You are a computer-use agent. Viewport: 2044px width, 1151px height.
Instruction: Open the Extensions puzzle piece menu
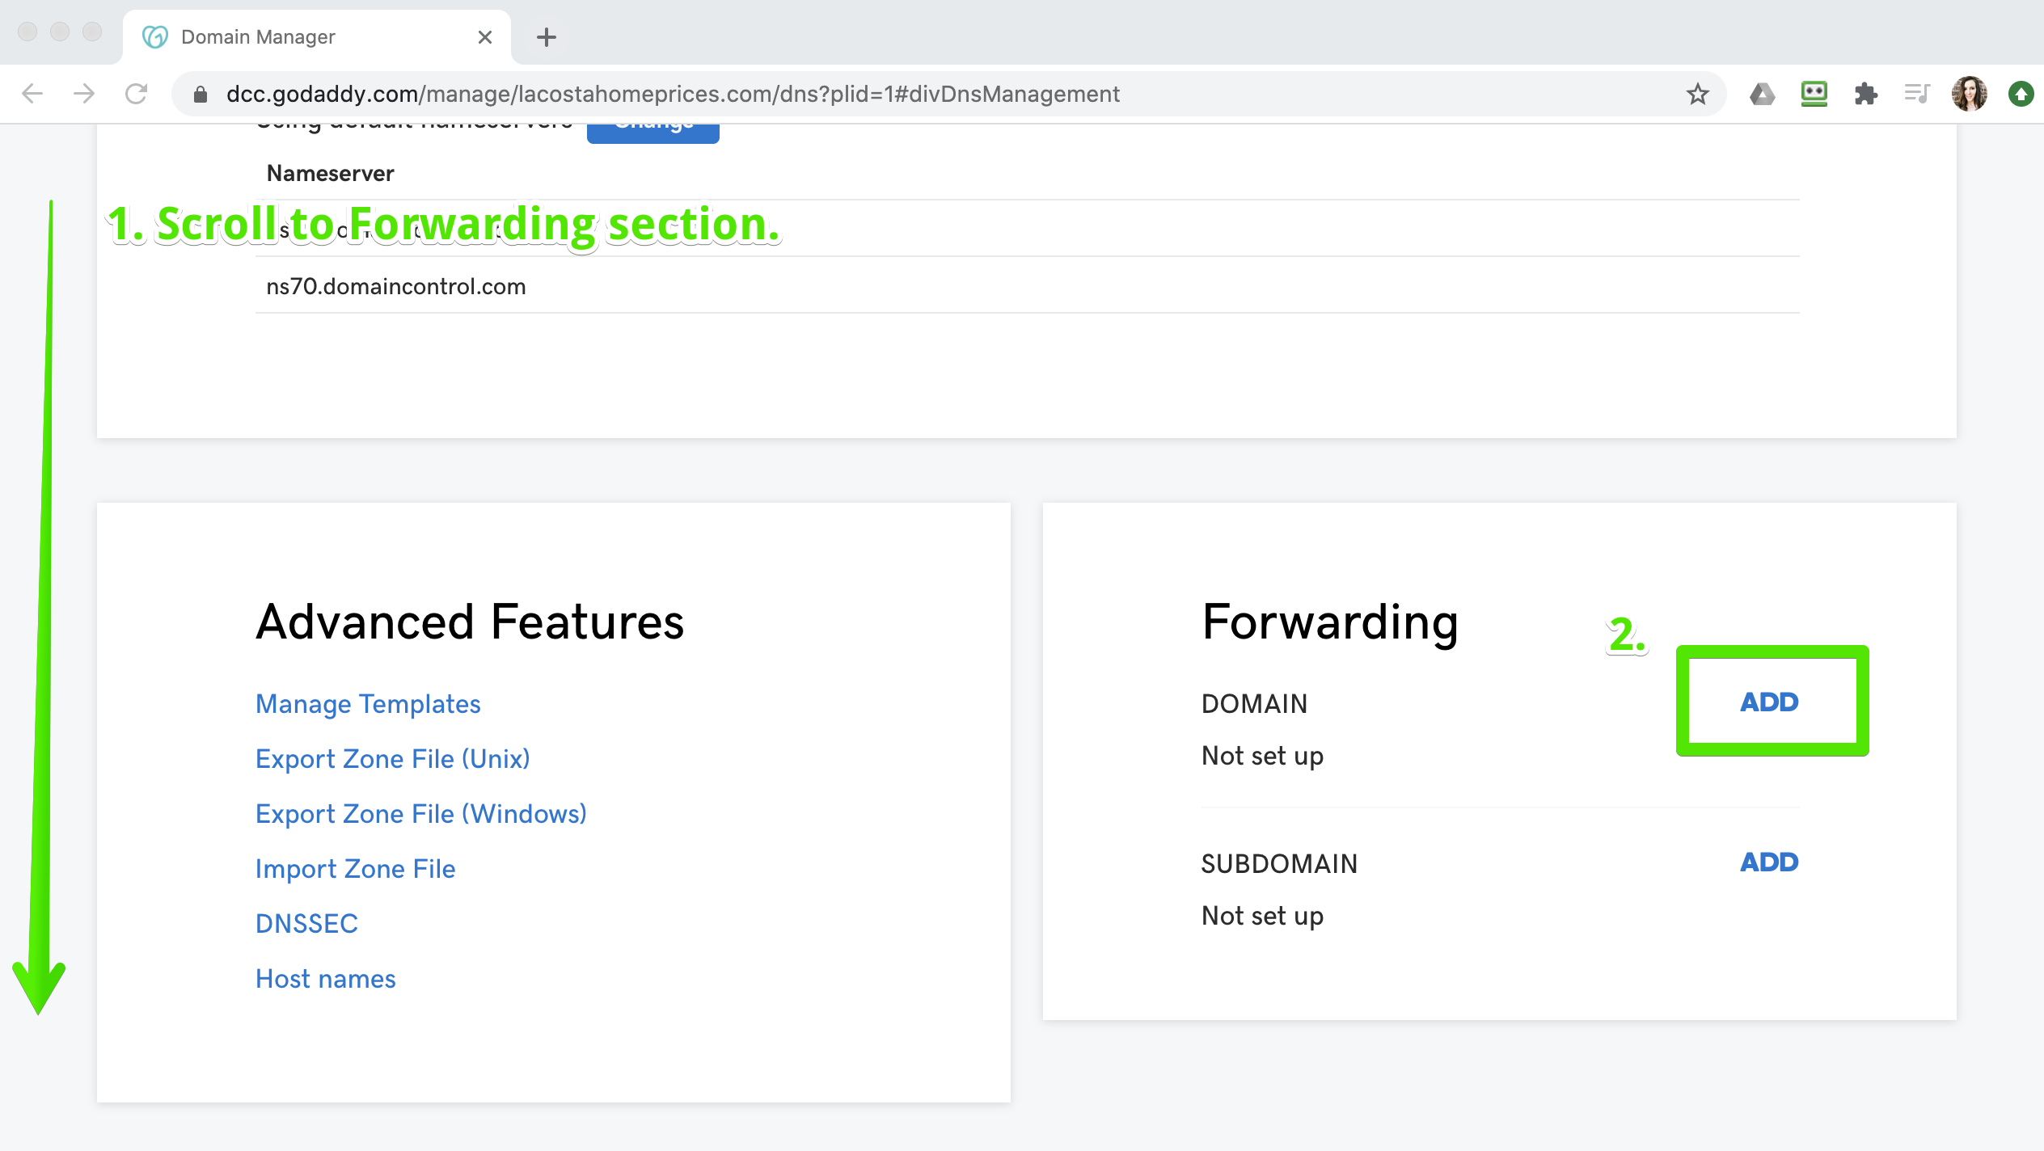1865,95
